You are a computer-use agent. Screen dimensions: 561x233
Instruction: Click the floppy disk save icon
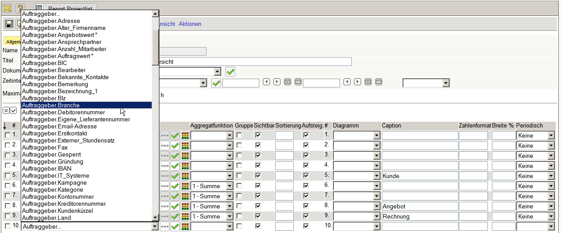(9, 24)
